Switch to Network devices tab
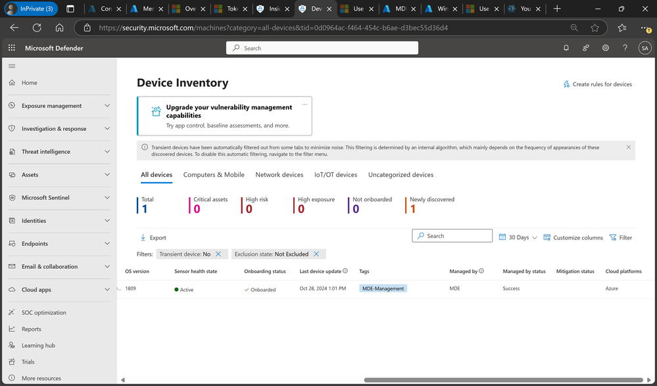Image resolution: width=657 pixels, height=386 pixels. pyautogui.click(x=279, y=175)
